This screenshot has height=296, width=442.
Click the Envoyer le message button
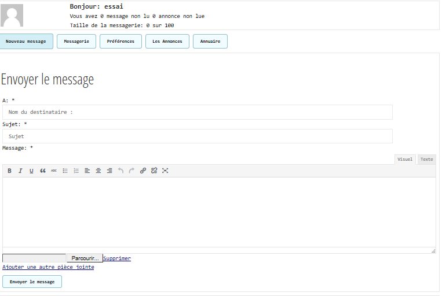click(x=32, y=282)
